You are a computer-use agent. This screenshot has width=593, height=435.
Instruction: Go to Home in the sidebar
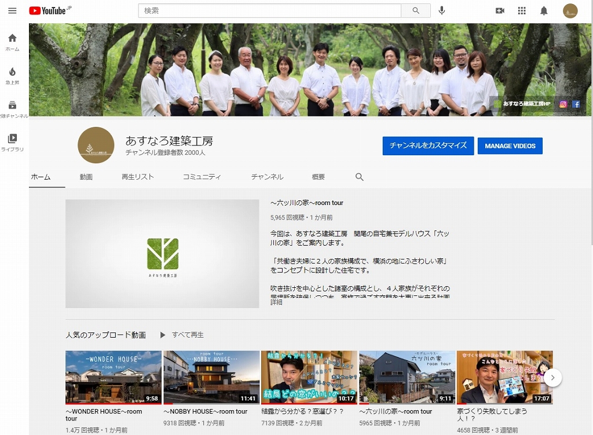pos(12,42)
